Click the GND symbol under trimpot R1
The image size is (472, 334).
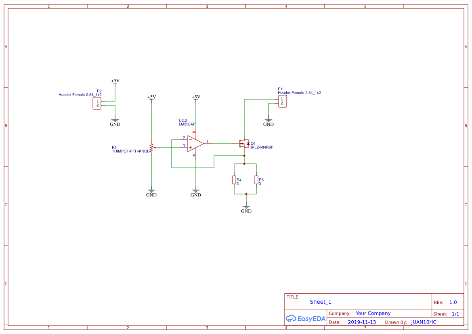click(151, 191)
